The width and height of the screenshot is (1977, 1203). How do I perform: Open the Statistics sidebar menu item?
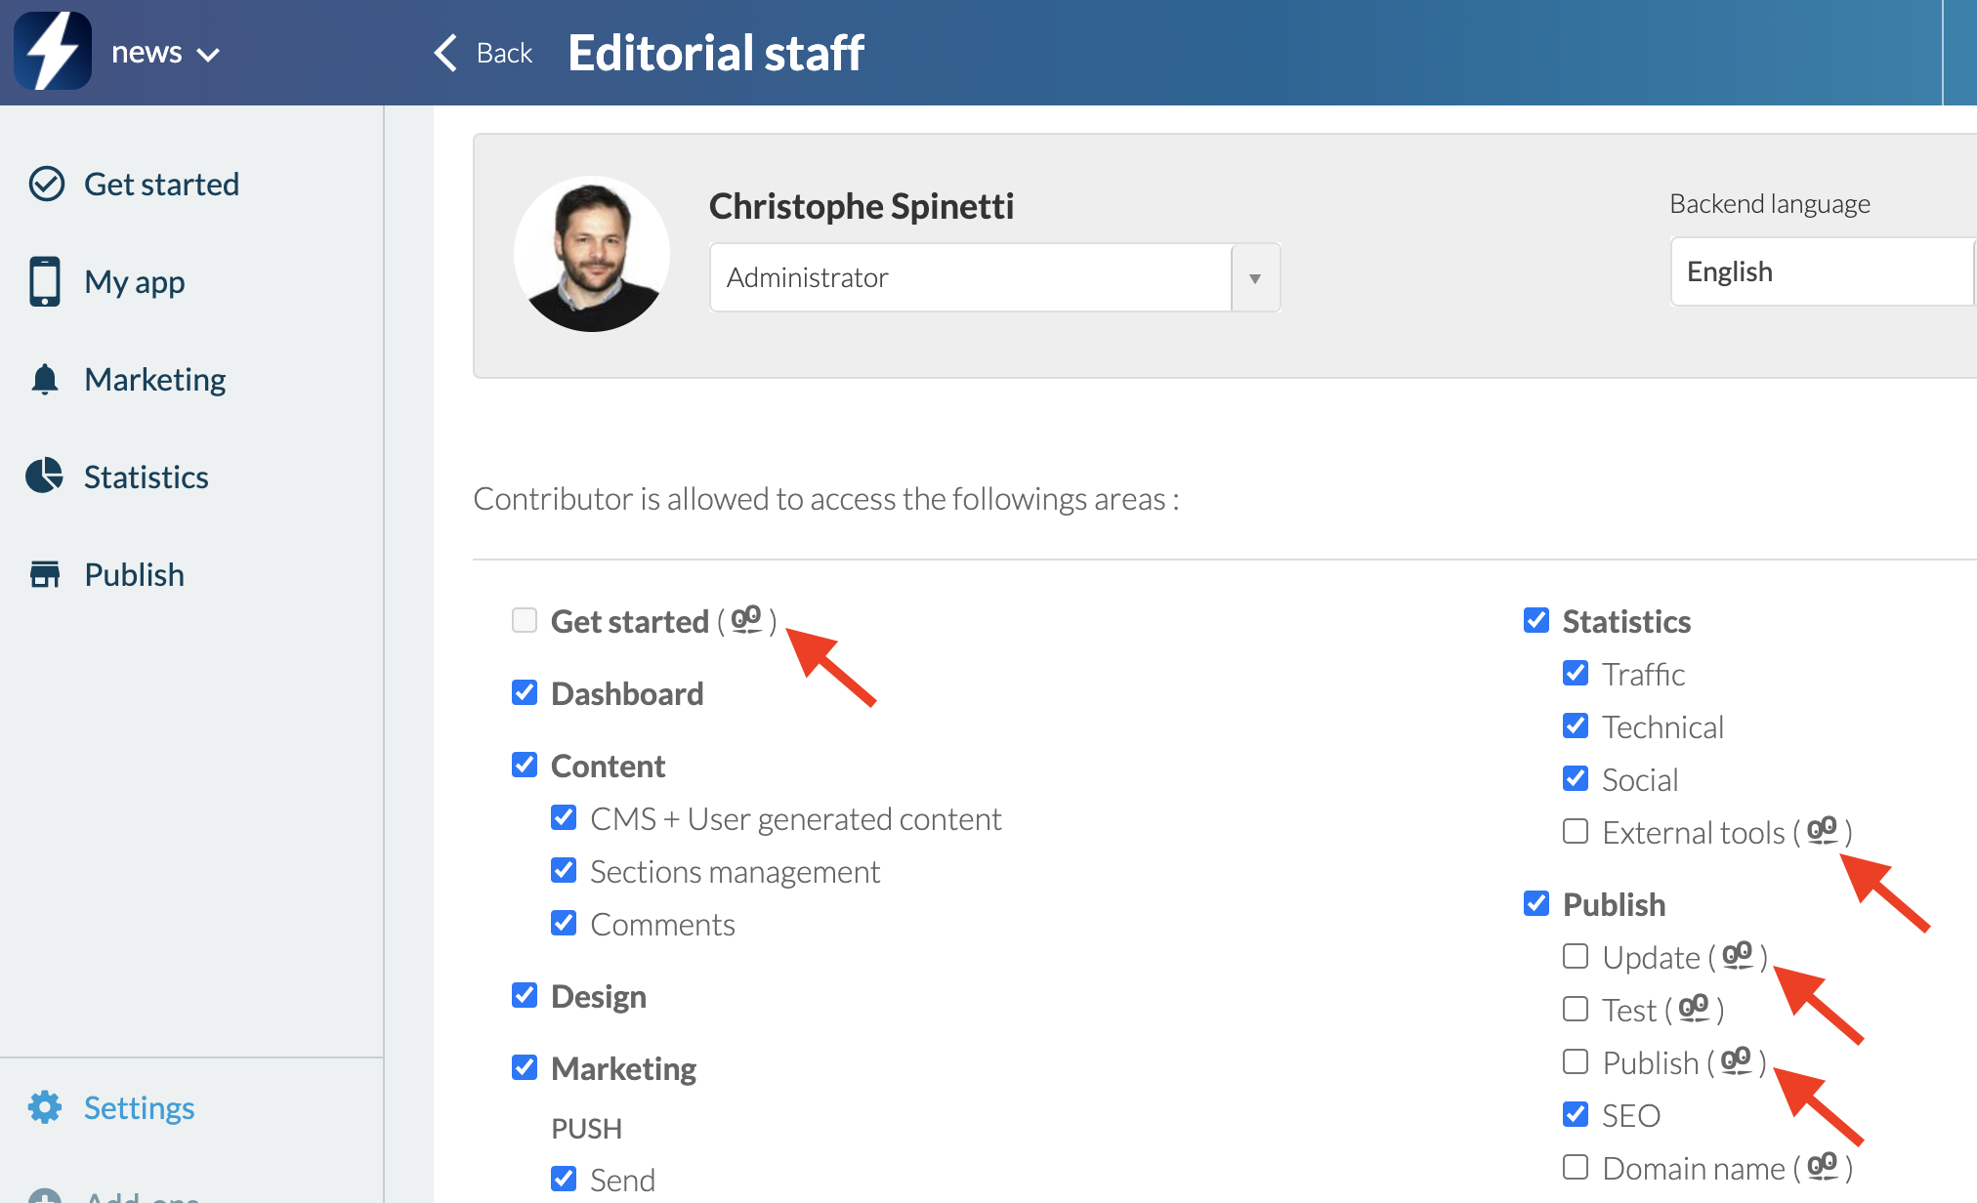(x=146, y=477)
